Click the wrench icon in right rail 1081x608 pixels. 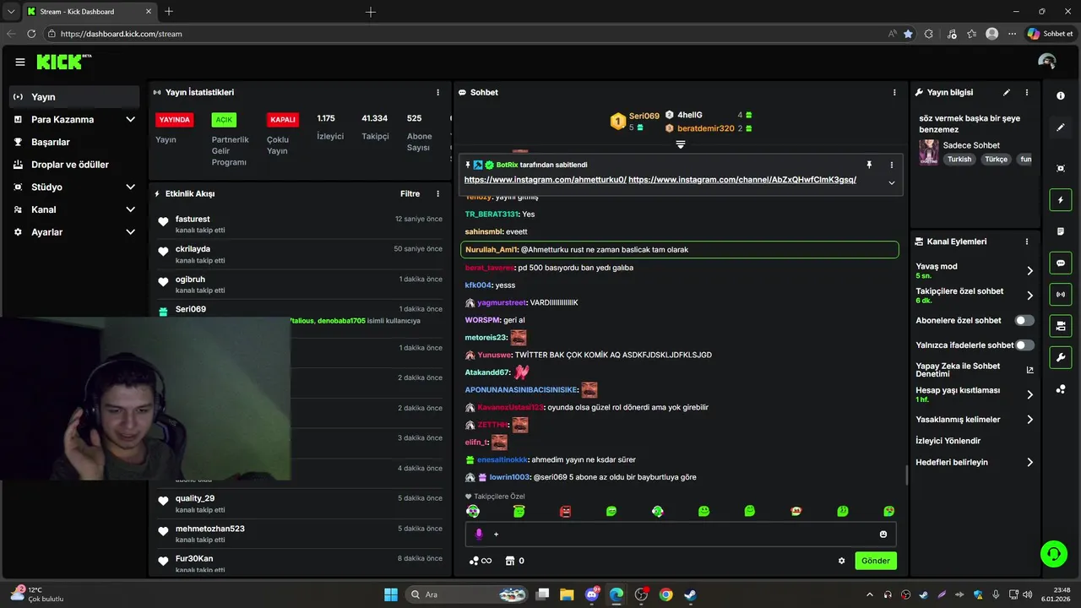tap(1061, 357)
